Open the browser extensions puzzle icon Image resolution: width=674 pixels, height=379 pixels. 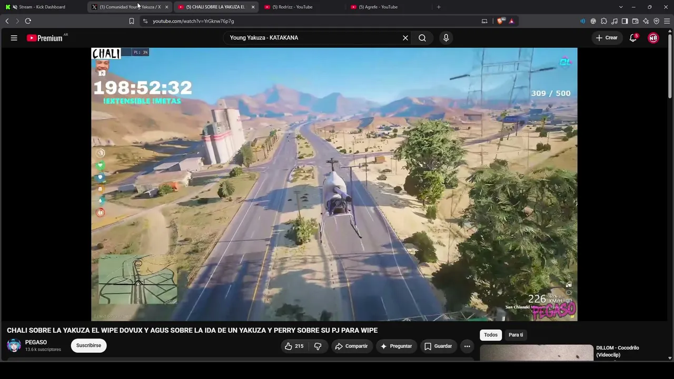[603, 21]
